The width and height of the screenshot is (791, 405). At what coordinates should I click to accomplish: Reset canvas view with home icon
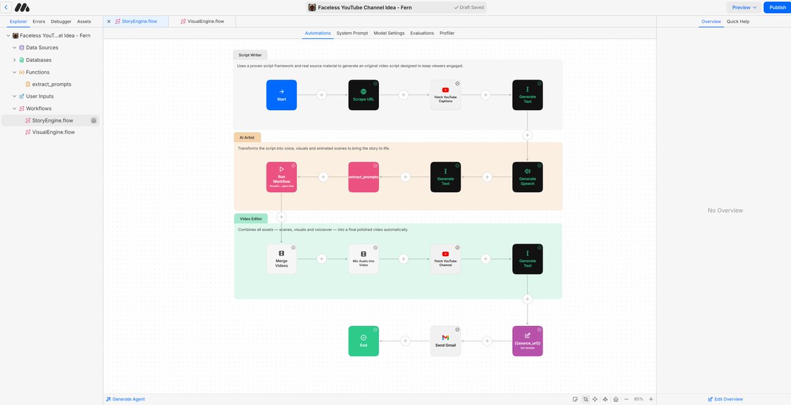(x=616, y=399)
